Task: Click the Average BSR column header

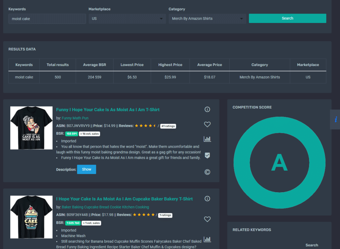Action: pos(95,65)
